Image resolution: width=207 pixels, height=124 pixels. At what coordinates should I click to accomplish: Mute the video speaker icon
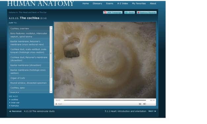coord(145,104)
